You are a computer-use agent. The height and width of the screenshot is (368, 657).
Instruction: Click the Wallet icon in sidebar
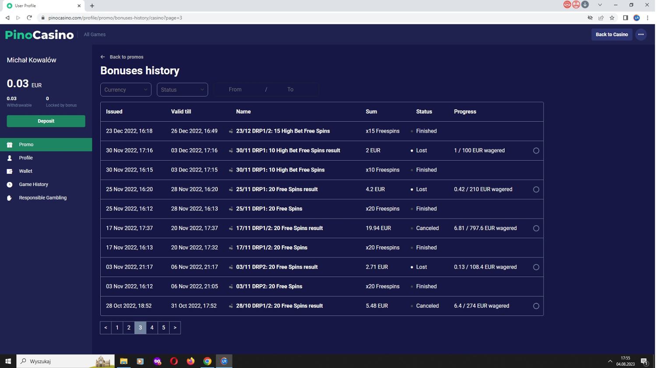point(10,172)
